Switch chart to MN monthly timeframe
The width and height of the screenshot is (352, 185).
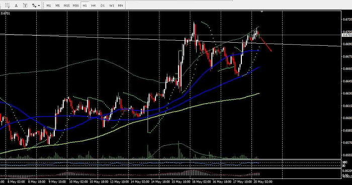click(x=121, y=6)
